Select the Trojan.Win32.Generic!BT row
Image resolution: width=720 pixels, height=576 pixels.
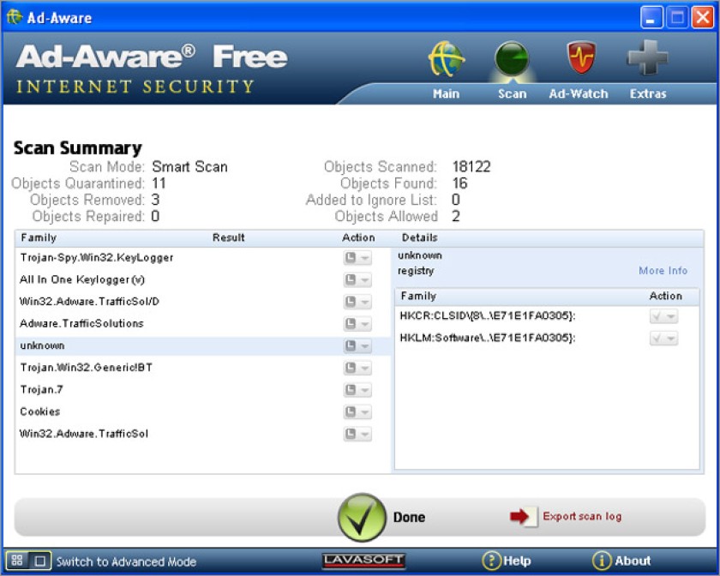pyautogui.click(x=202, y=368)
